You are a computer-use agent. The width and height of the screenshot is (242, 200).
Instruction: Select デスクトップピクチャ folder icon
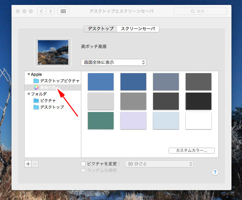tap(36, 81)
